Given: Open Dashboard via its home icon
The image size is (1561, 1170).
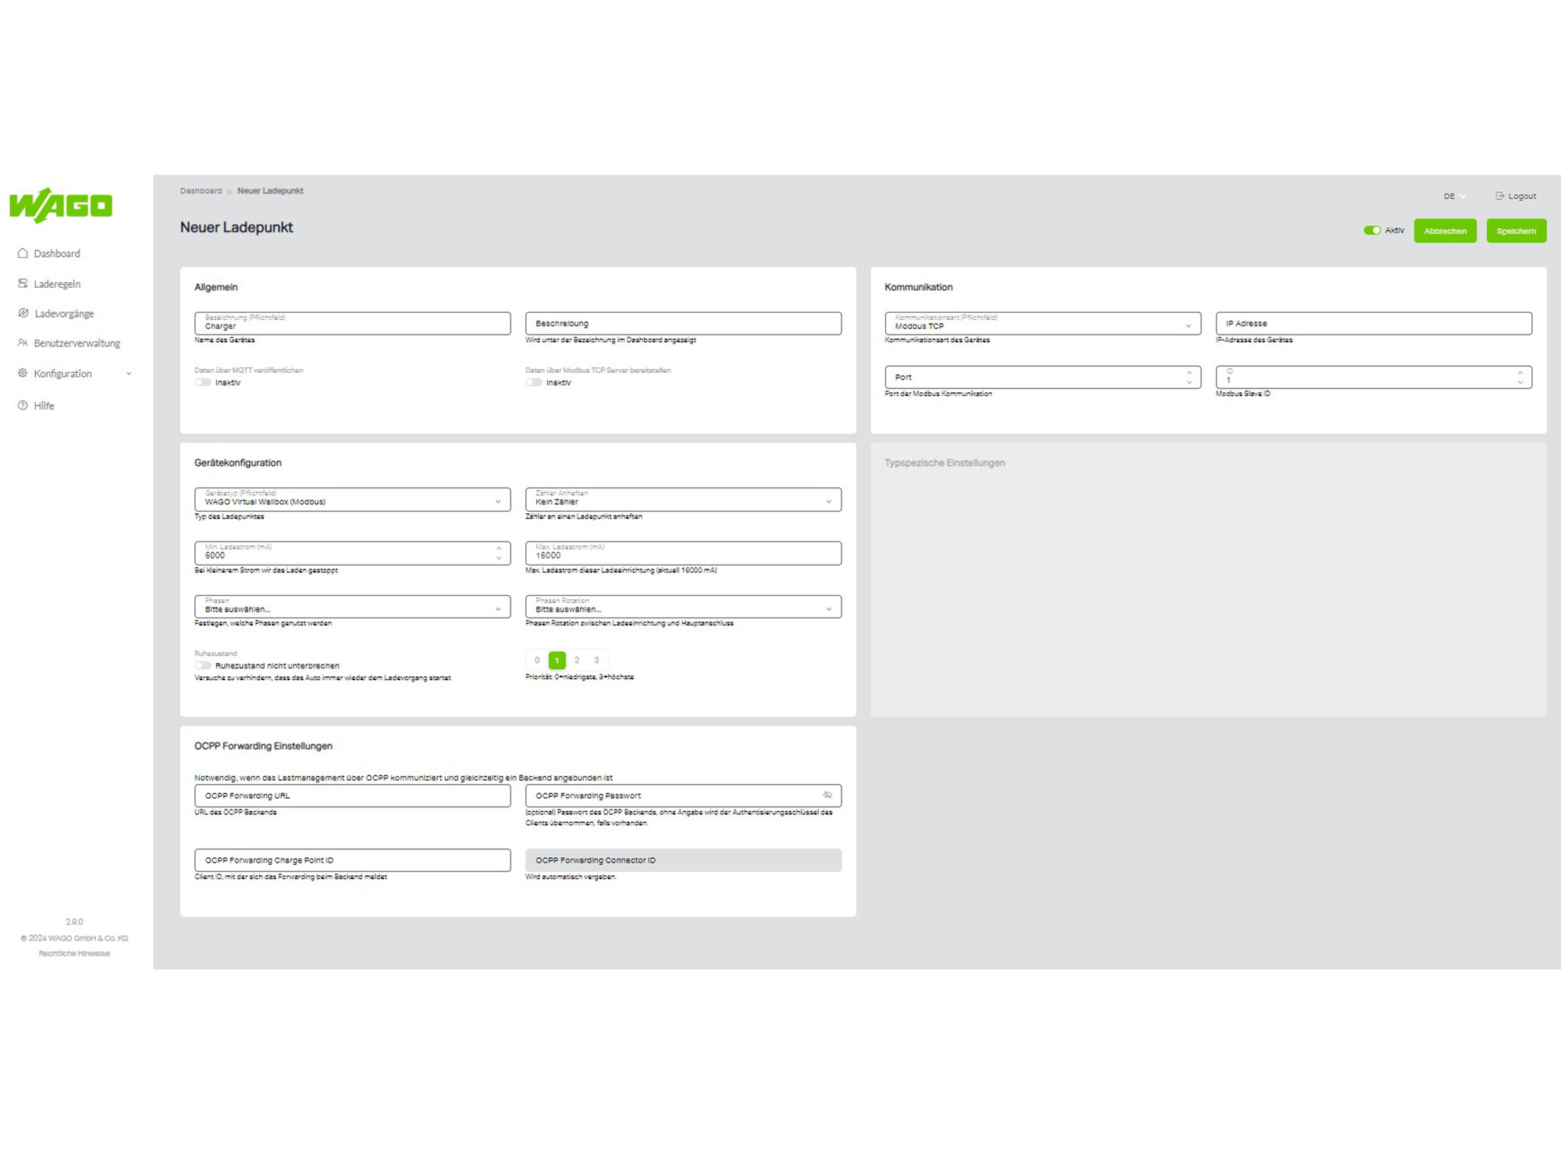Looking at the screenshot, I should 23,253.
